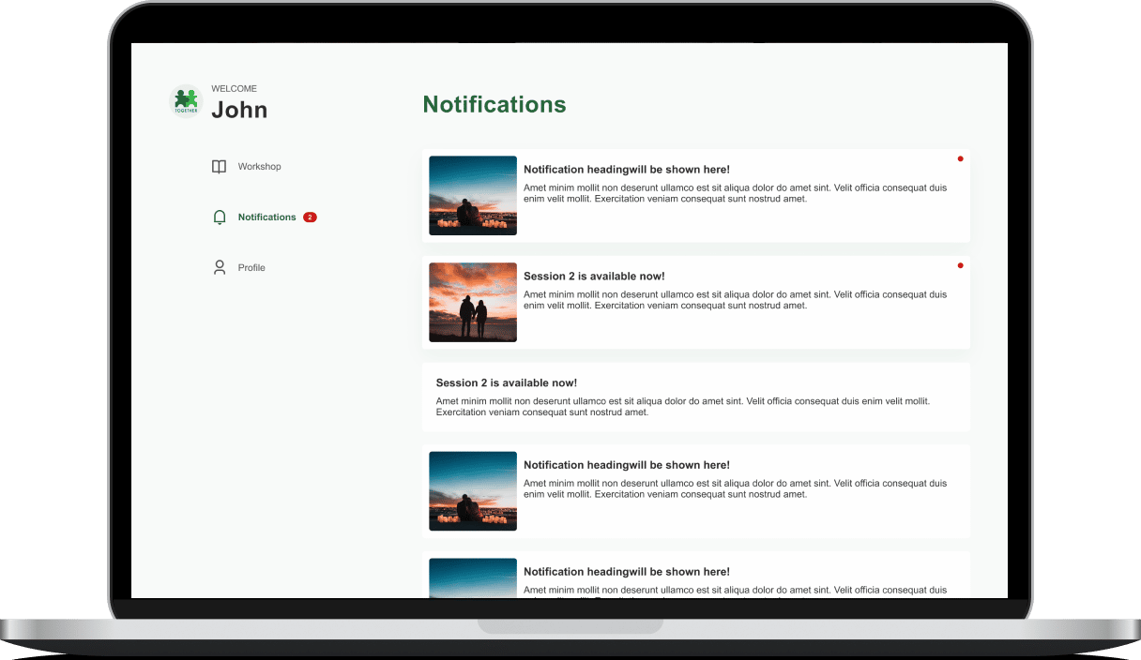Open the Workshop menu item
Screen dimensions: 1141x660
tap(259, 167)
